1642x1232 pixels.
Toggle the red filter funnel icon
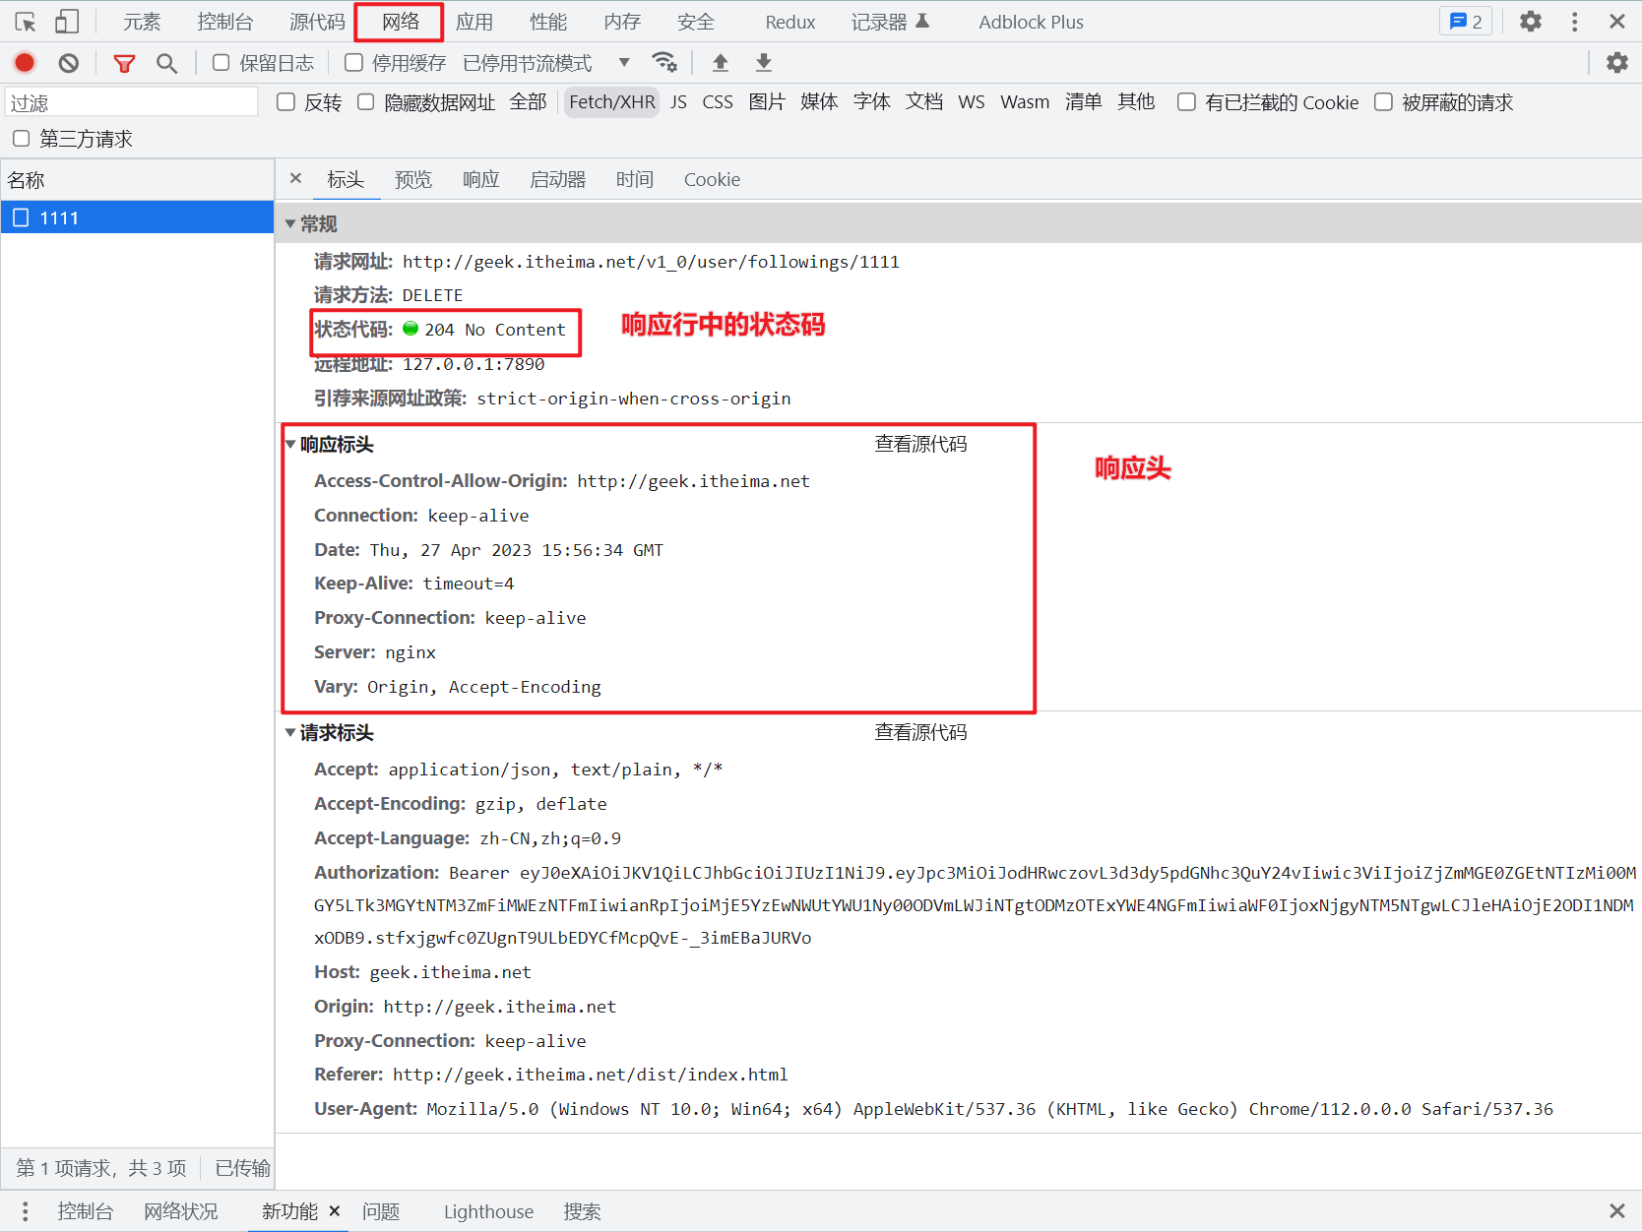point(124,64)
